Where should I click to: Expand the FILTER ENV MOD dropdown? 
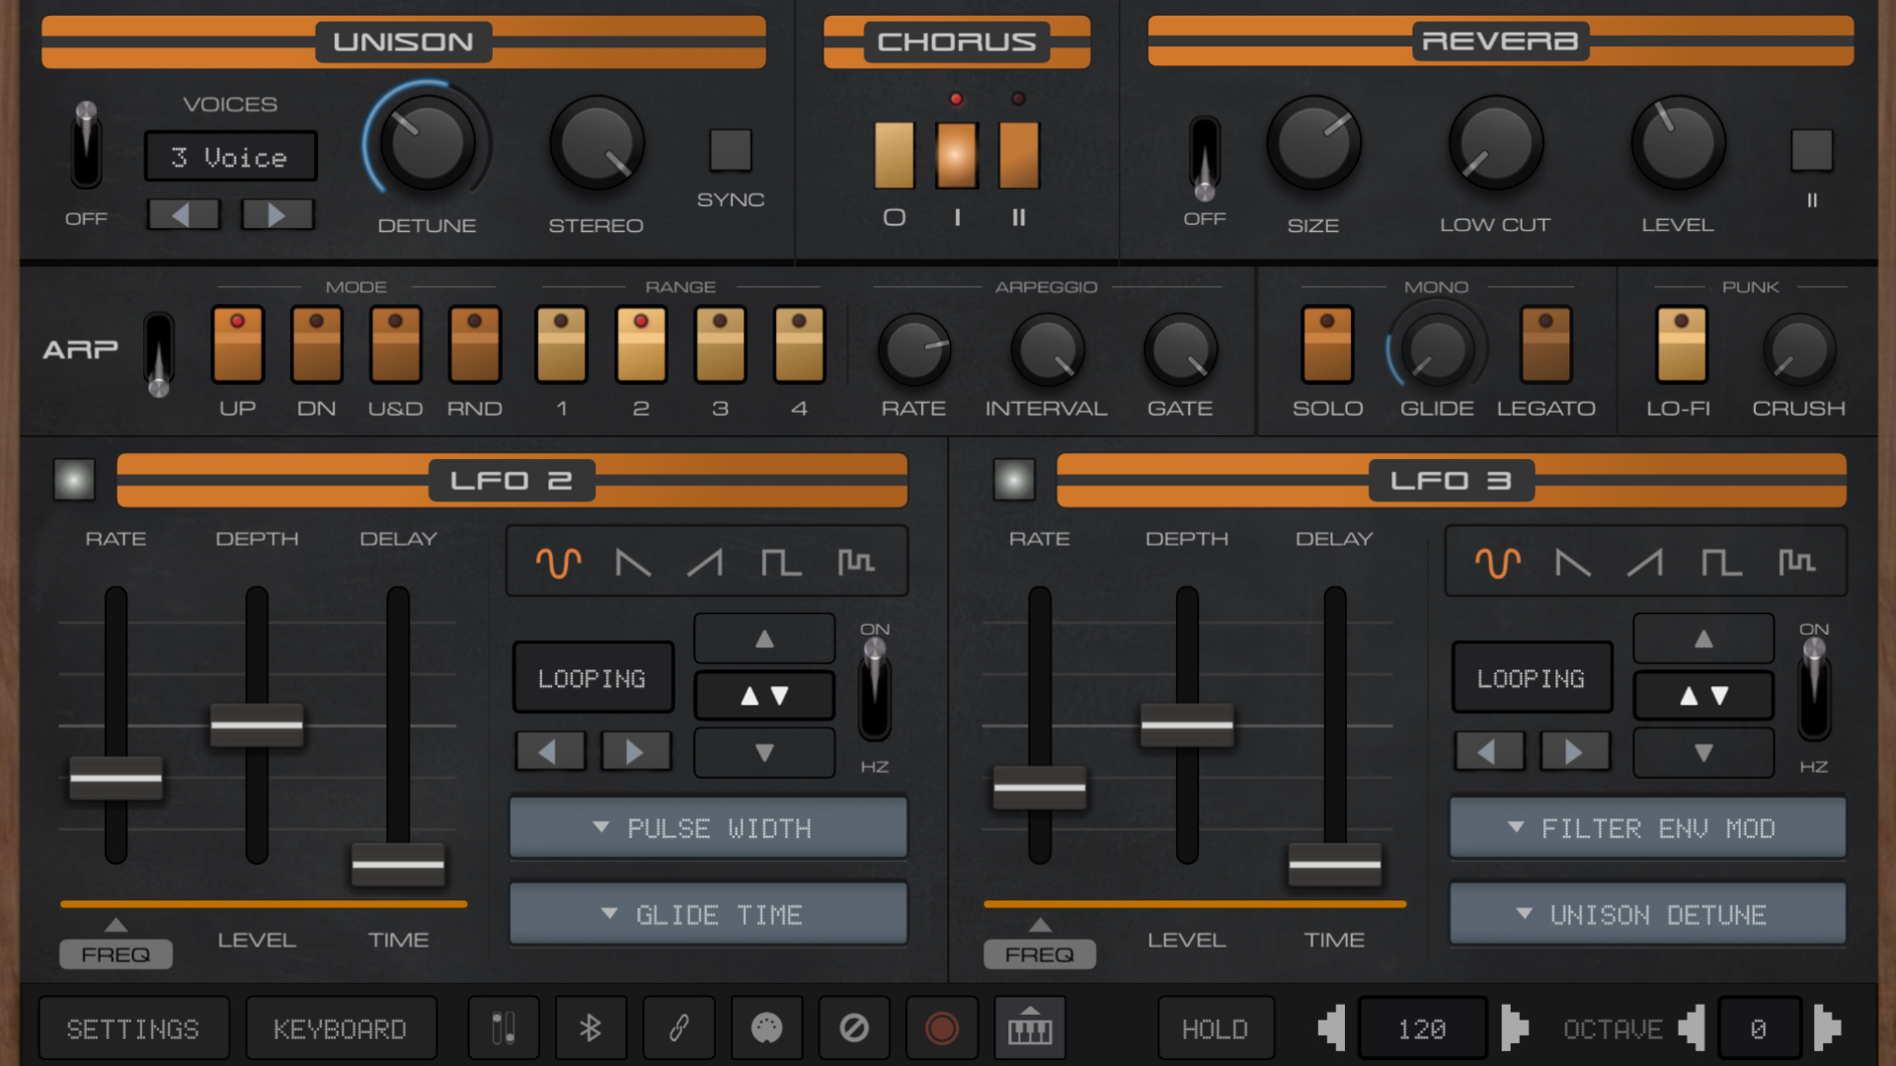tap(1646, 828)
